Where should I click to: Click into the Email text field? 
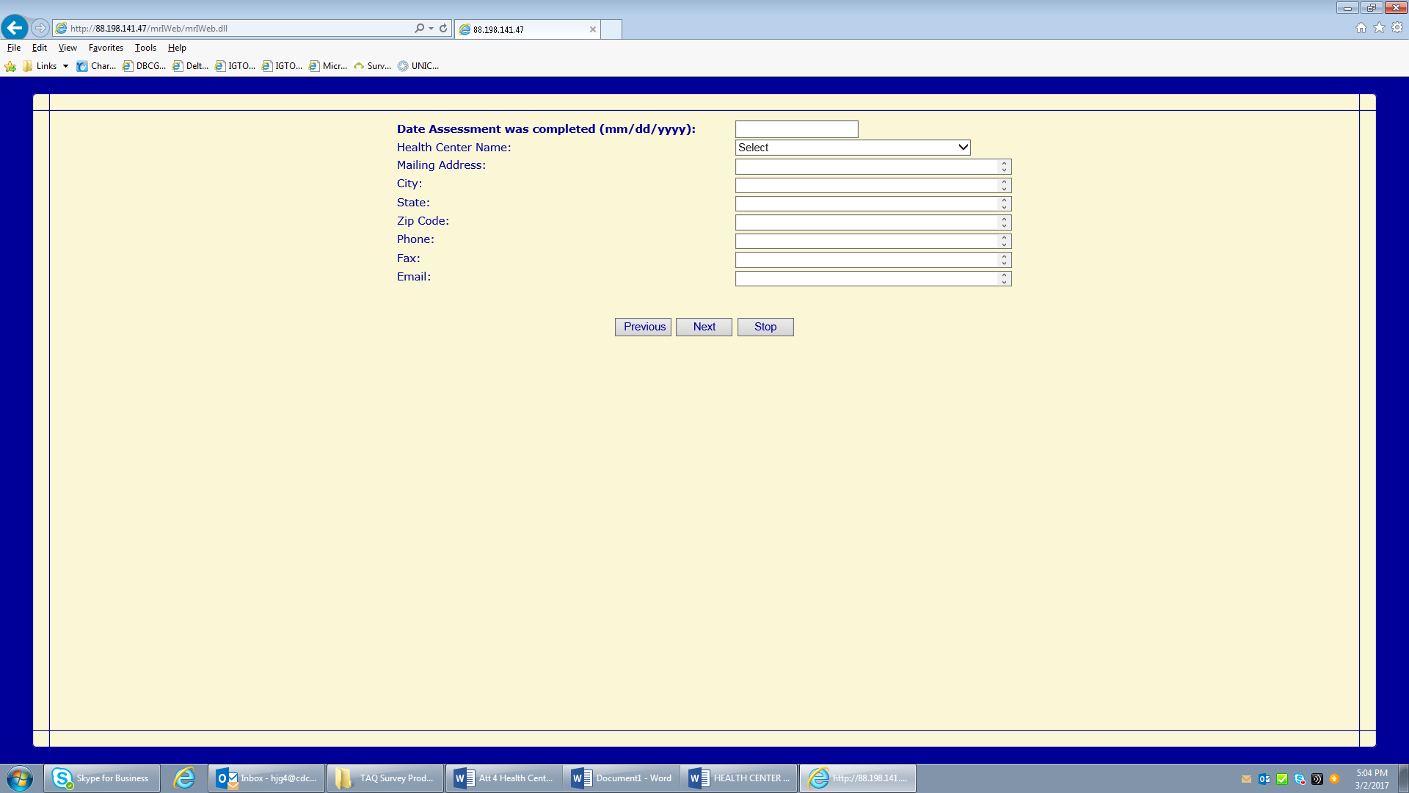pos(866,278)
